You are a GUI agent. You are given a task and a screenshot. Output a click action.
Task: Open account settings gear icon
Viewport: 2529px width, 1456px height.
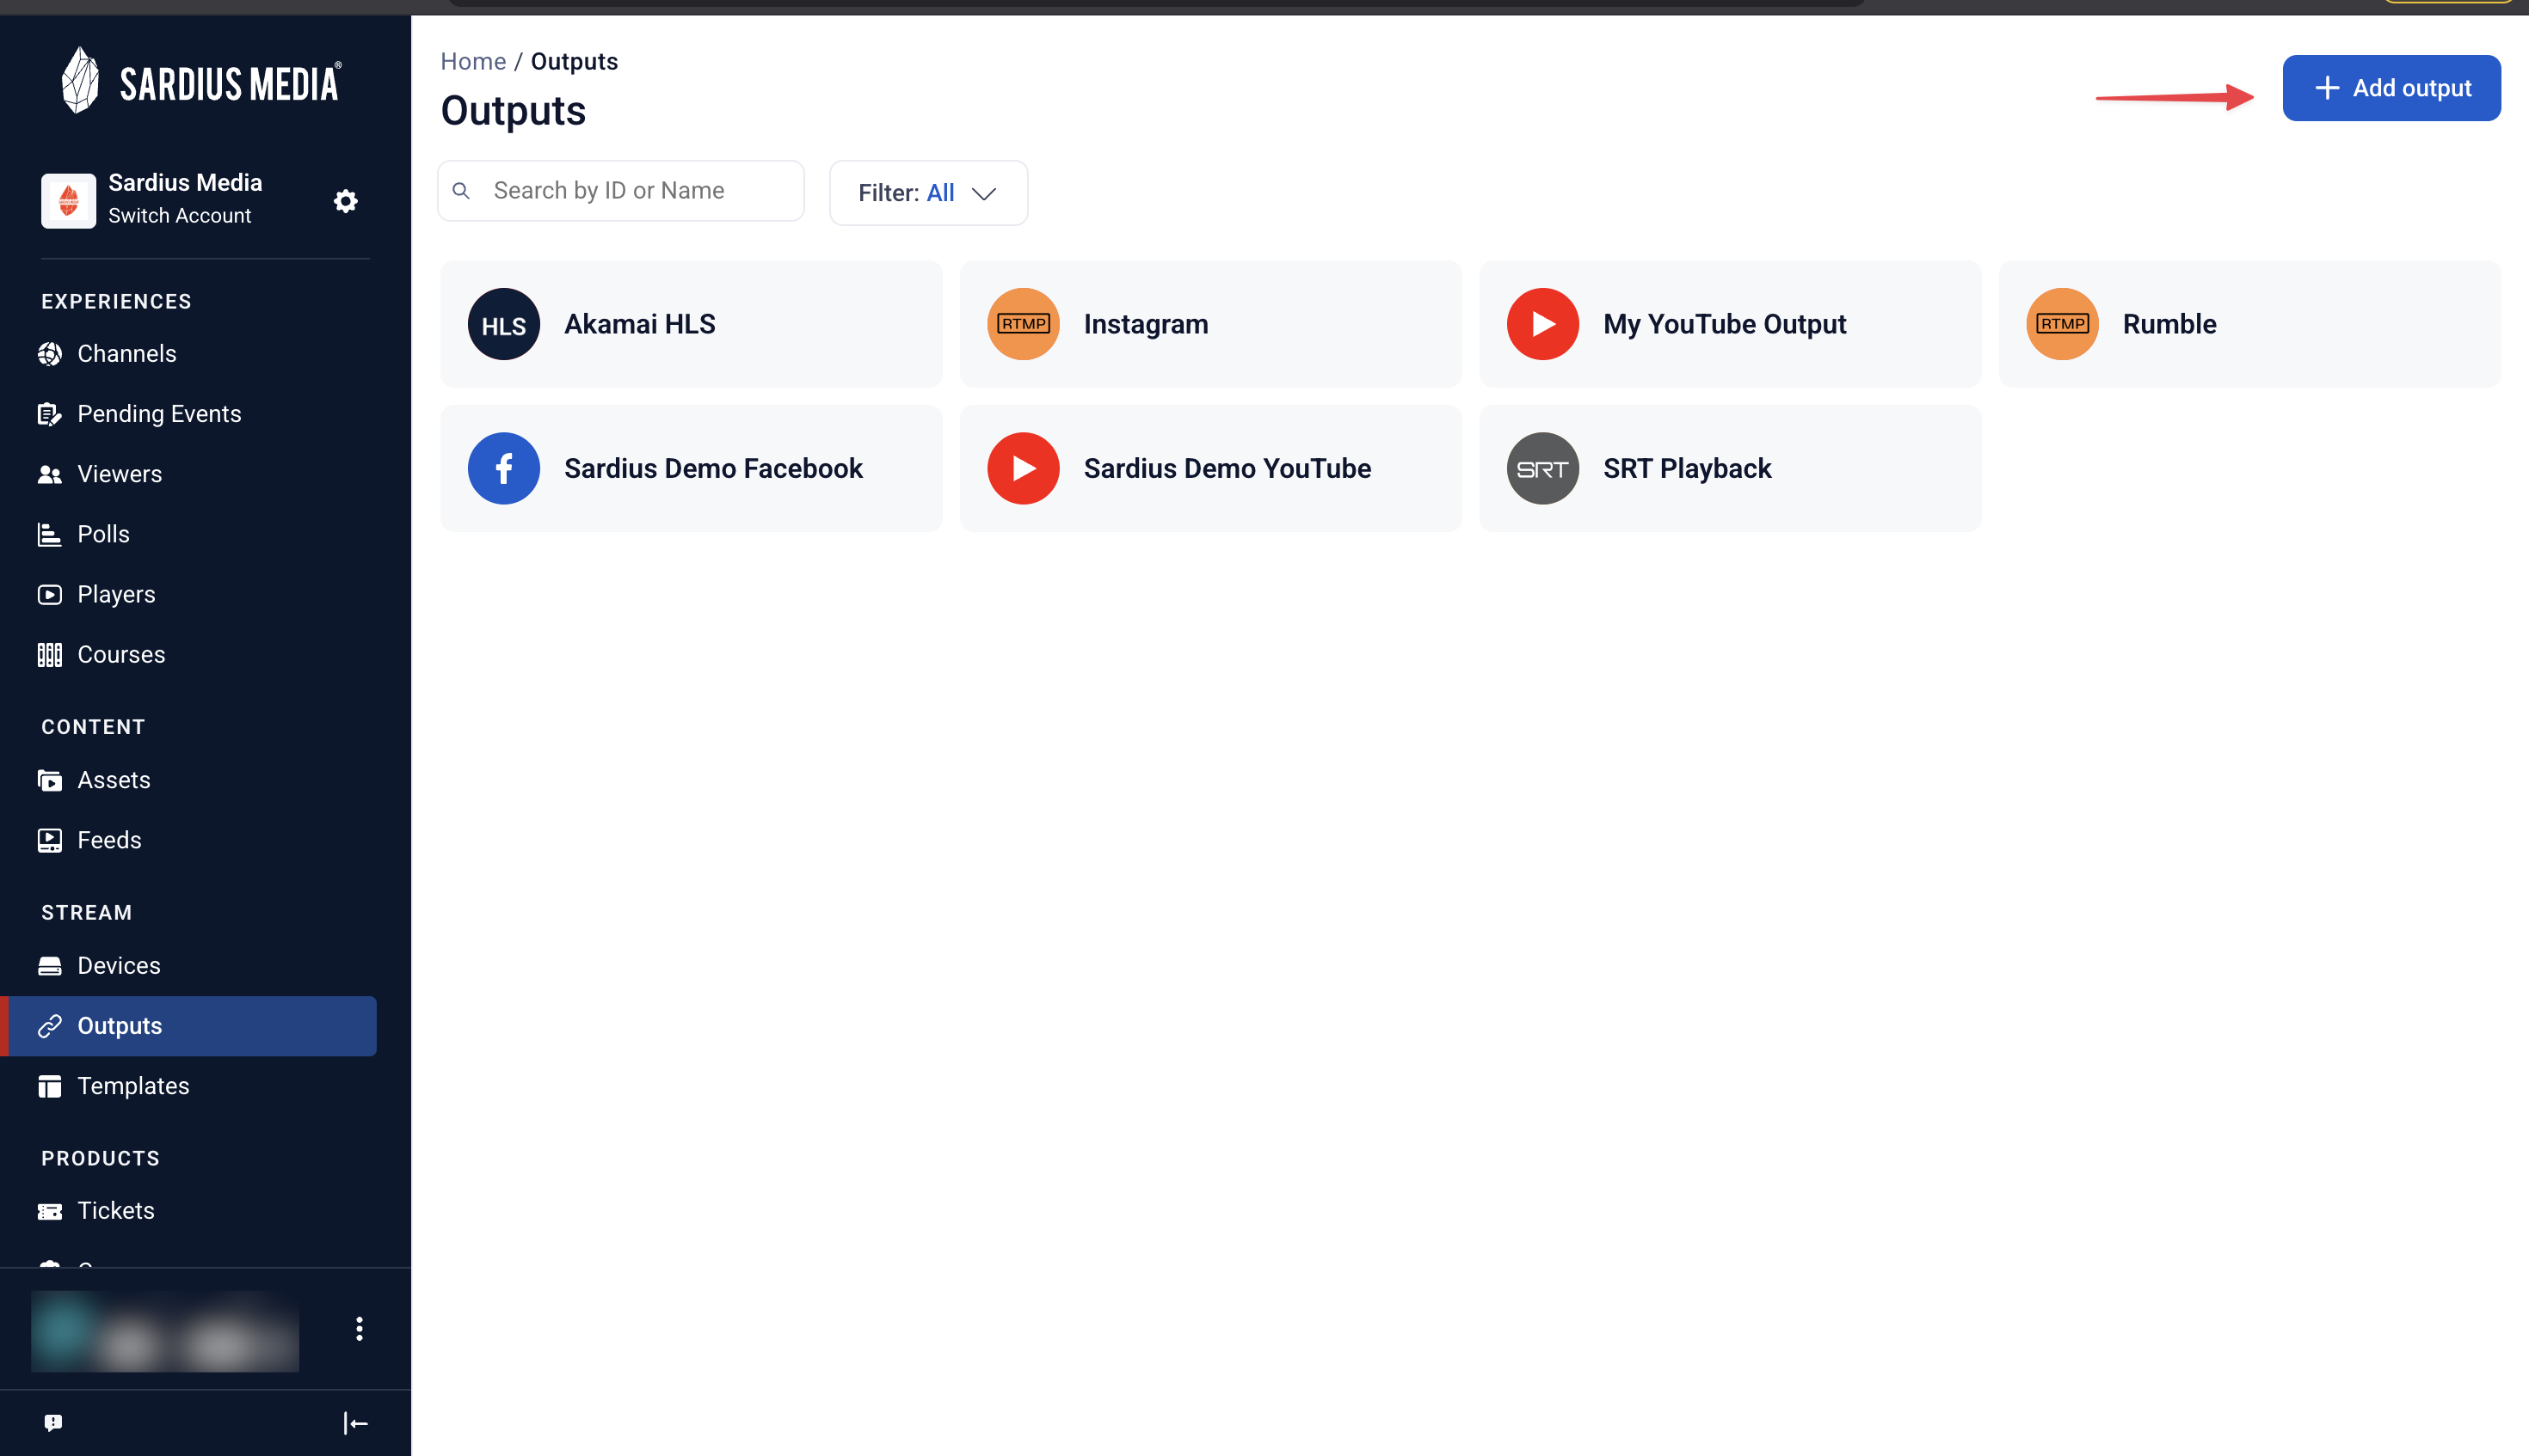(345, 201)
